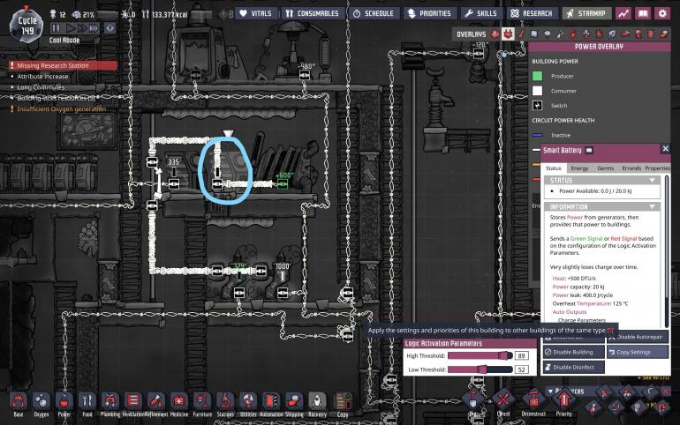
Task: Click Disable Building button
Action: point(573,352)
